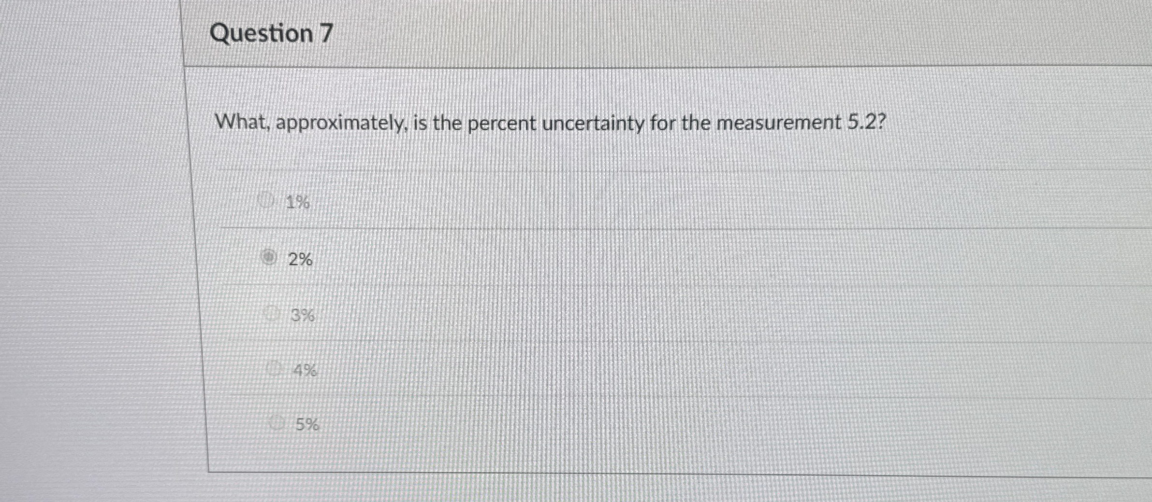Click the gray header bar of Question 7
Viewport: 1152px width, 502px height.
click(x=677, y=31)
